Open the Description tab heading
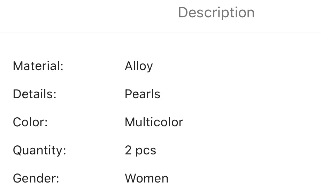The image size is (321, 195). click(216, 12)
